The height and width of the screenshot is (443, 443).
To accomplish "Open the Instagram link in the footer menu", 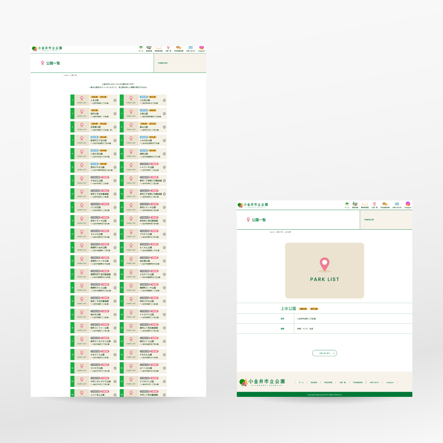I will 390,382.
